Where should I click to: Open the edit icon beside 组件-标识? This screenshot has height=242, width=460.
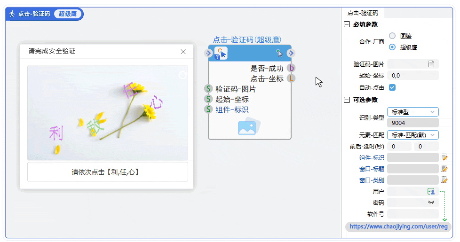(444, 157)
